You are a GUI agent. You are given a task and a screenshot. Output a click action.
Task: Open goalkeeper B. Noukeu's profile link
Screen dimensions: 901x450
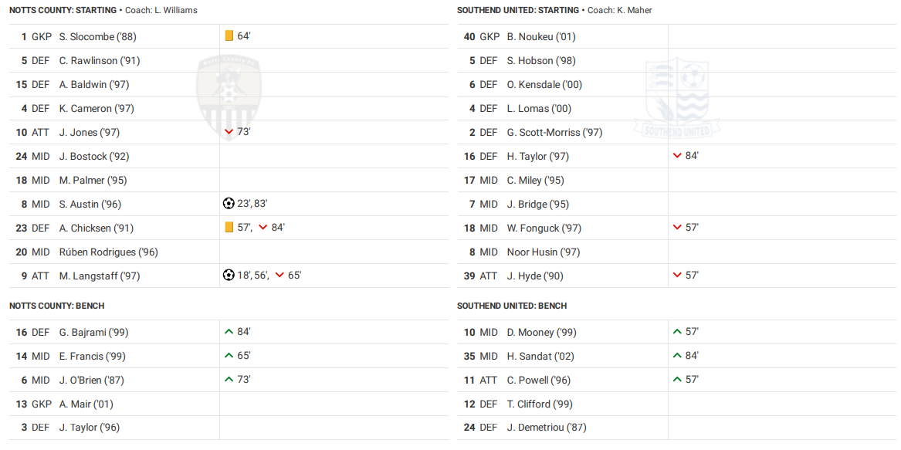pyautogui.click(x=541, y=36)
